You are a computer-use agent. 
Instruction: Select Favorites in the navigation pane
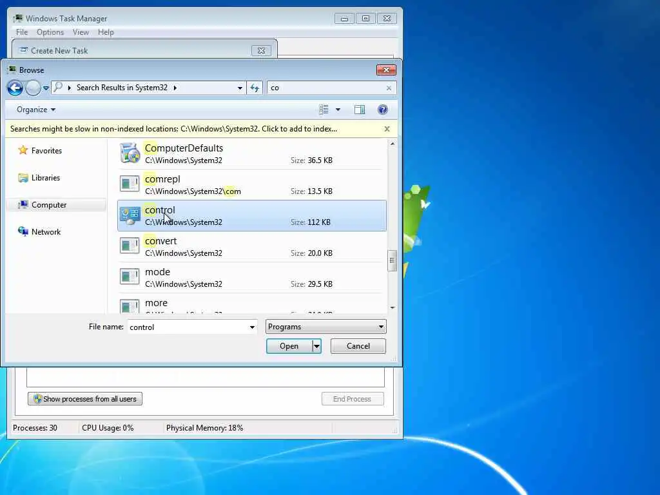46,151
